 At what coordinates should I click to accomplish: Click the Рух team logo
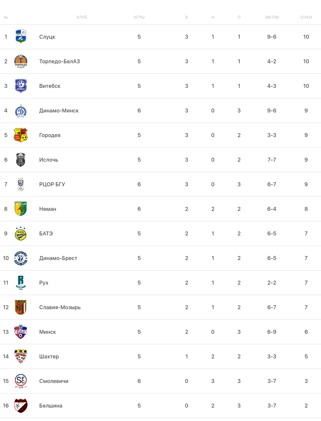[x=21, y=283]
